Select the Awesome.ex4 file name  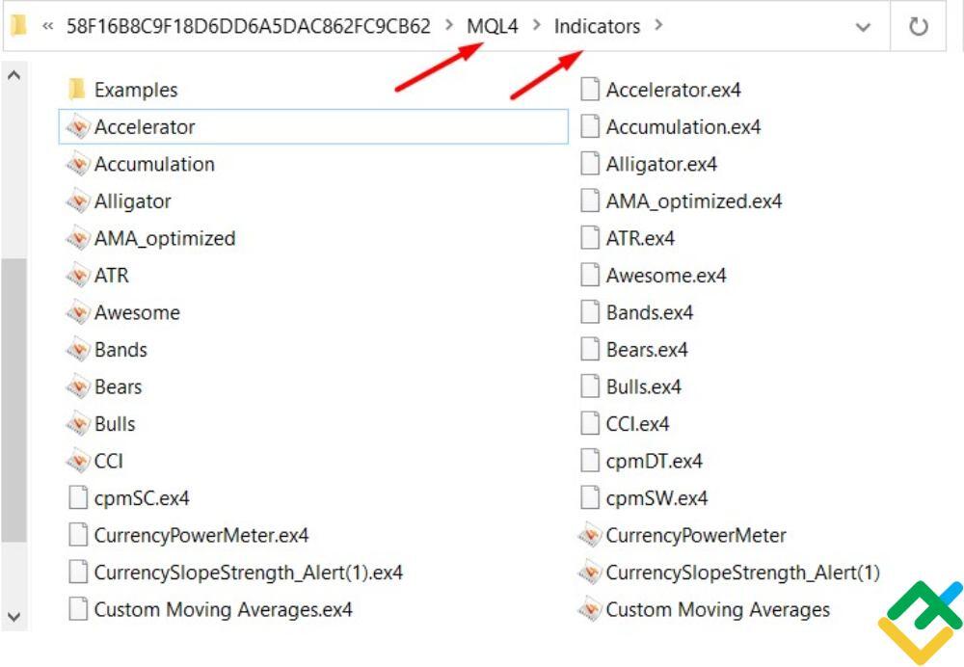tap(666, 276)
